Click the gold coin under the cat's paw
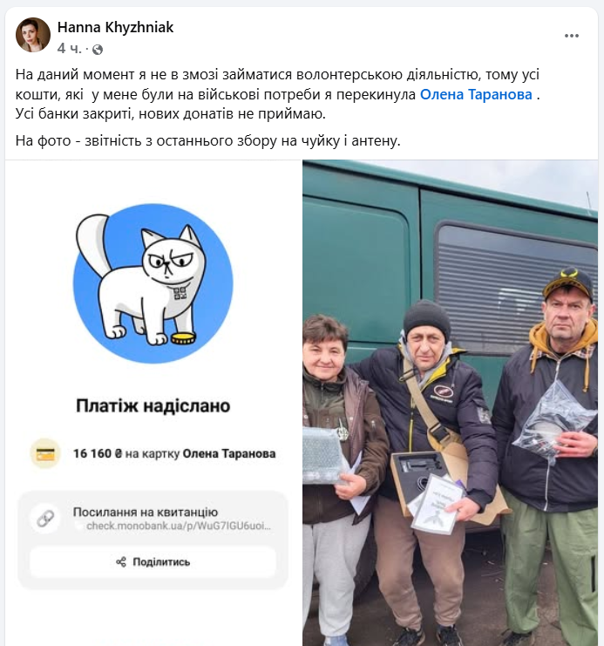 (x=183, y=338)
